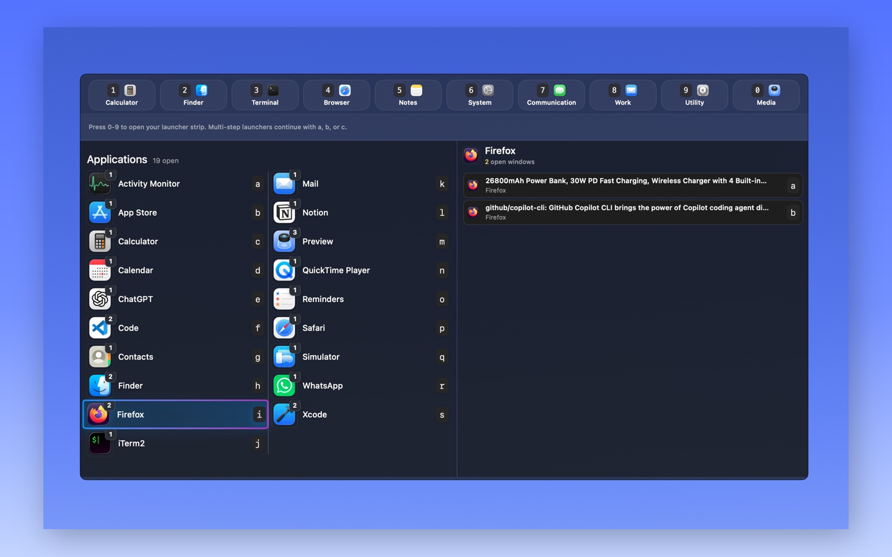Screen dimensions: 892x557
Task: Click the Safari compass icon
Action: coord(284,328)
